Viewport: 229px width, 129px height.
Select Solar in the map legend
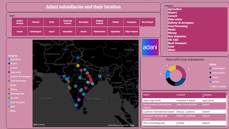pyautogui.click(x=12, y=106)
